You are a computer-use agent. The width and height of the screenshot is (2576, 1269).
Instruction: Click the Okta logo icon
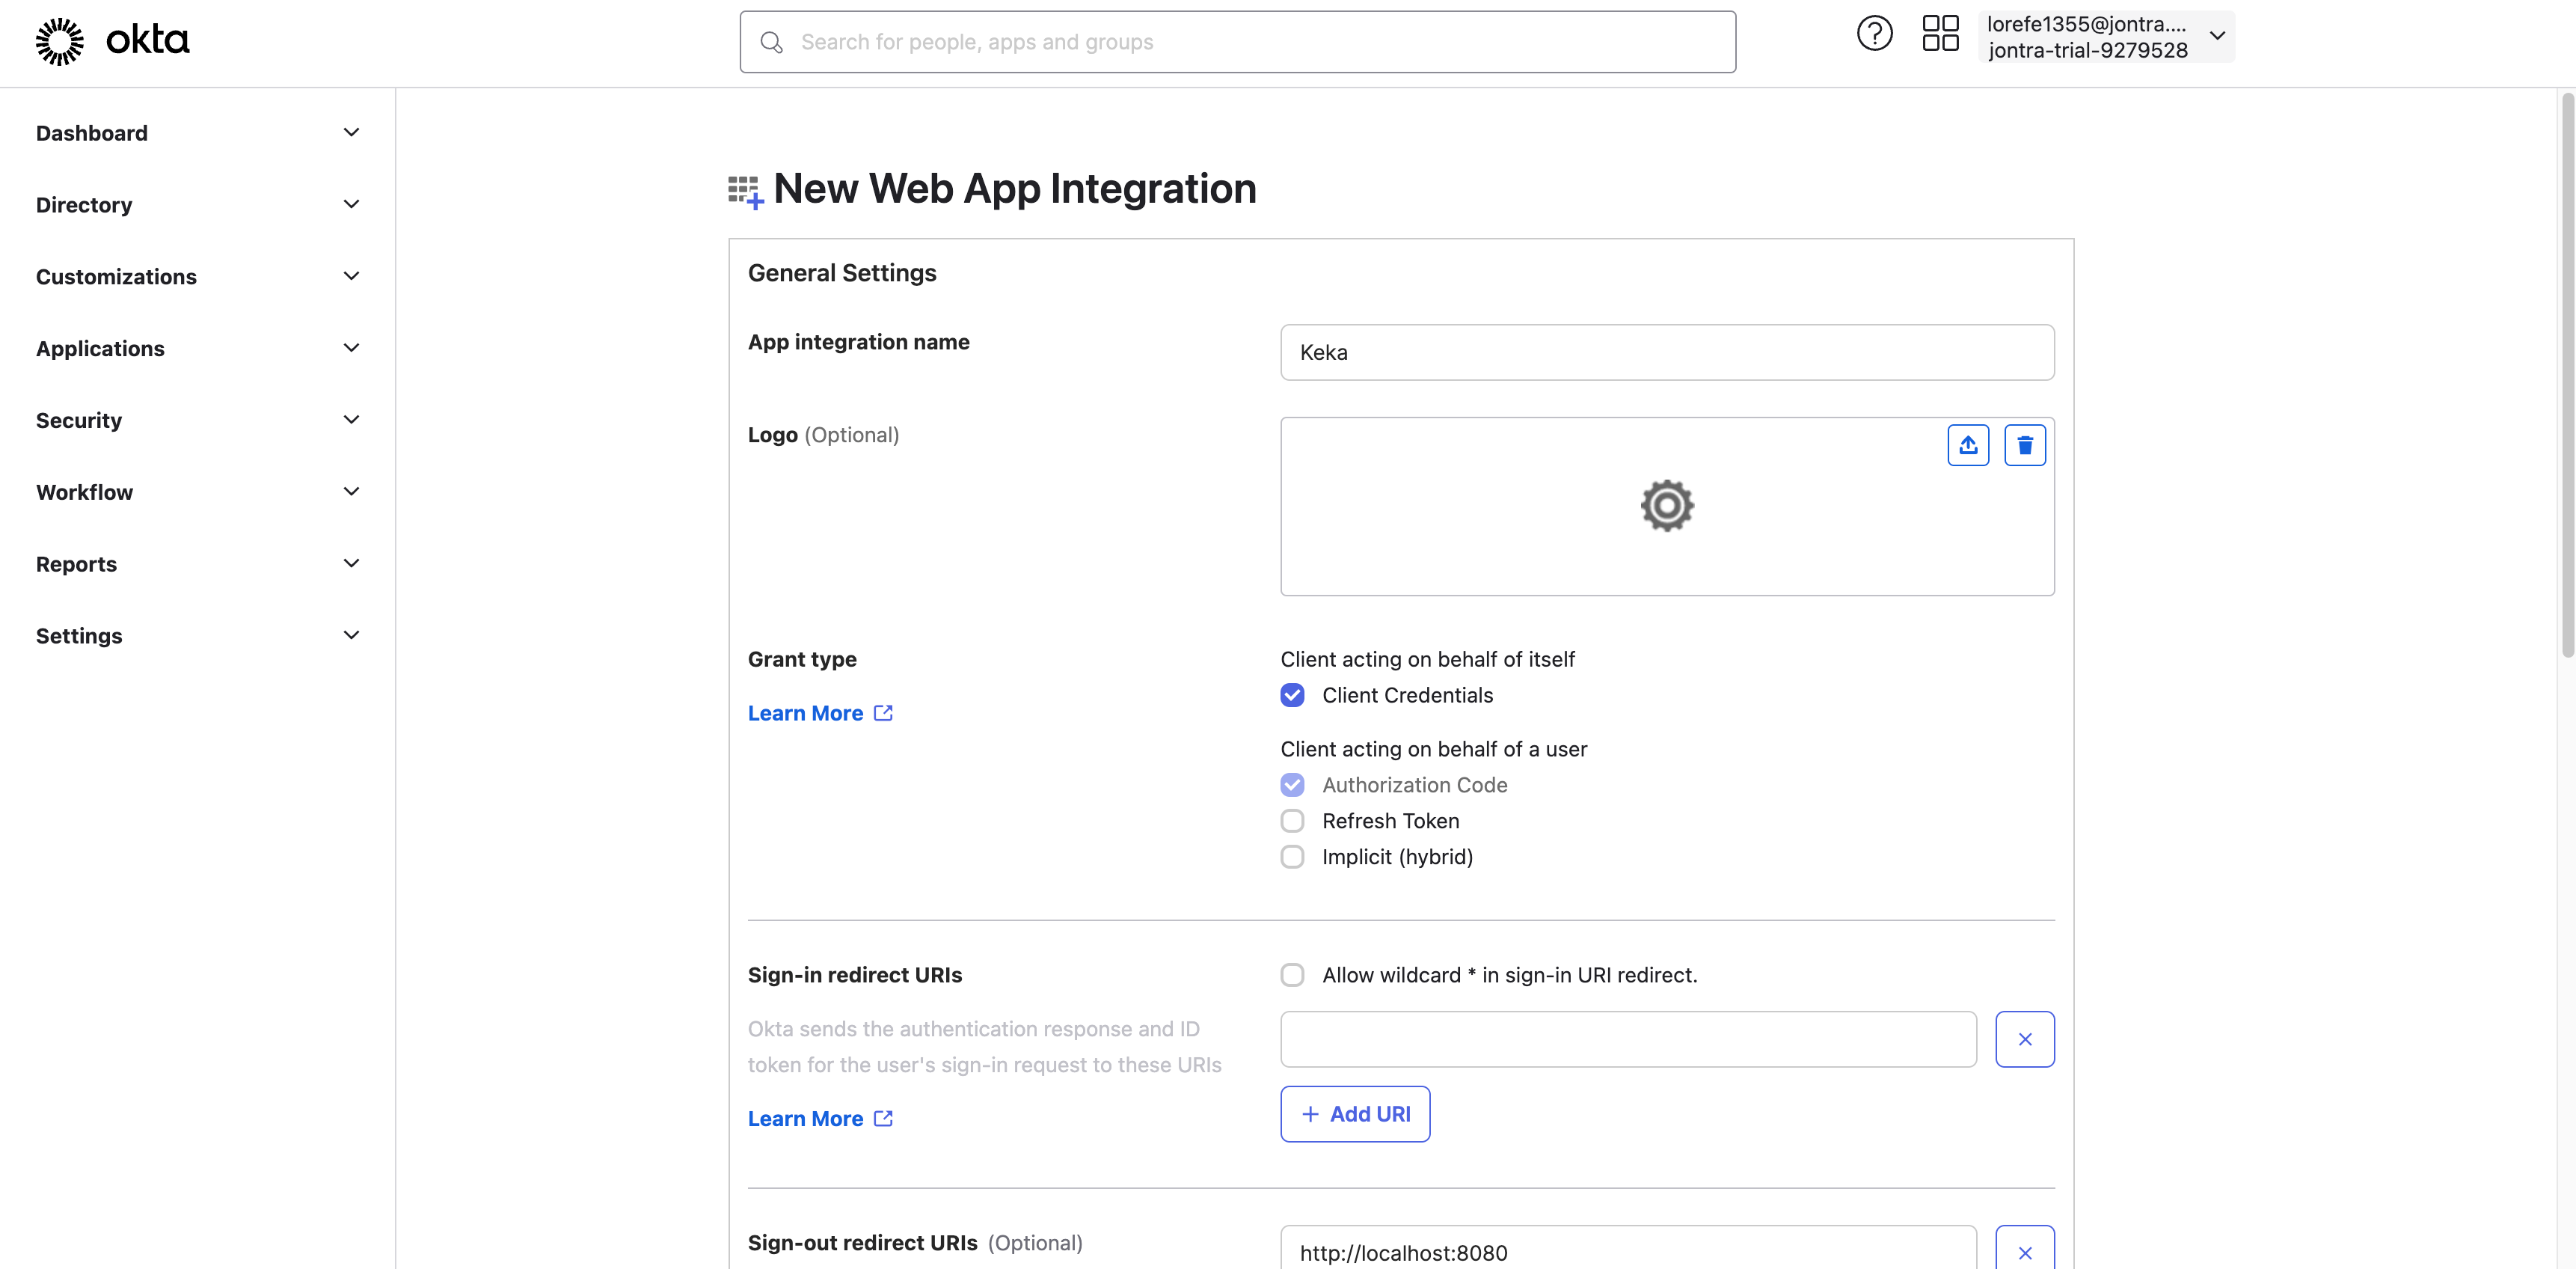60,41
